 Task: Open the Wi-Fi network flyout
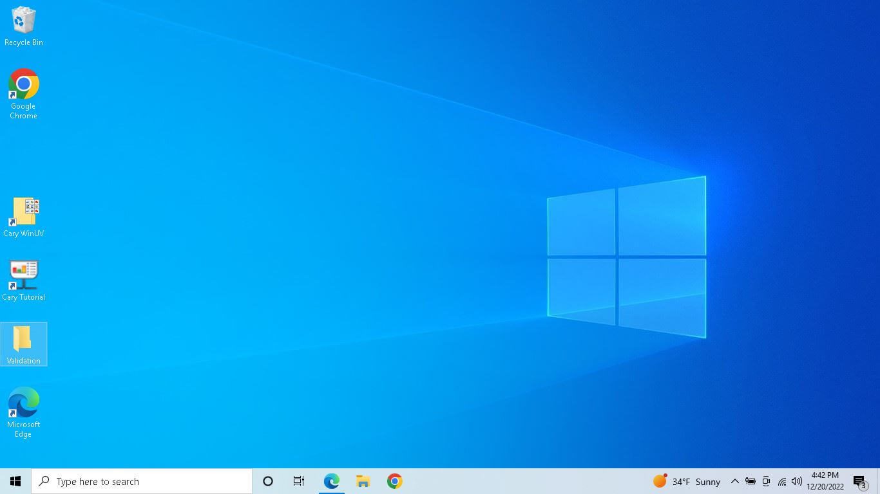781,481
